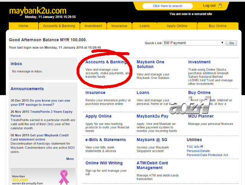This screenshot has height=185, width=245.
Task: Open Maybank Credit Card statement online announcement
Action: coord(39,137)
